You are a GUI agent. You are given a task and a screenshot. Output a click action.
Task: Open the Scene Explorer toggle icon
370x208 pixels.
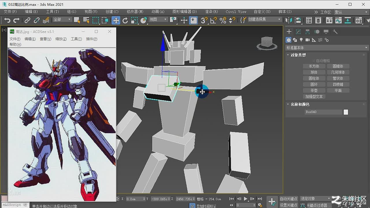pyautogui.click(x=309, y=20)
